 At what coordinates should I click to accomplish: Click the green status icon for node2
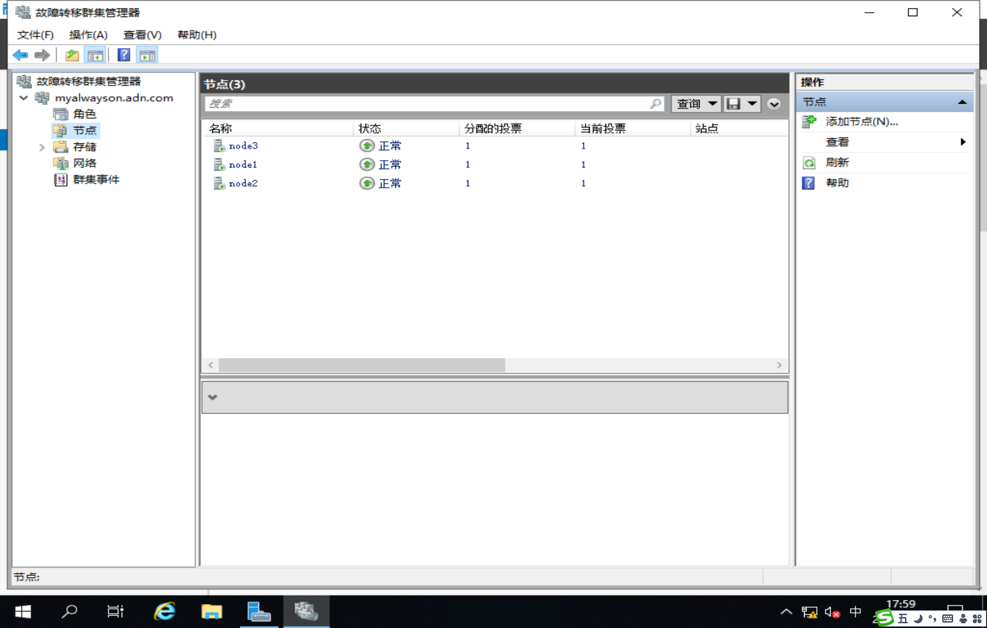pyautogui.click(x=367, y=183)
